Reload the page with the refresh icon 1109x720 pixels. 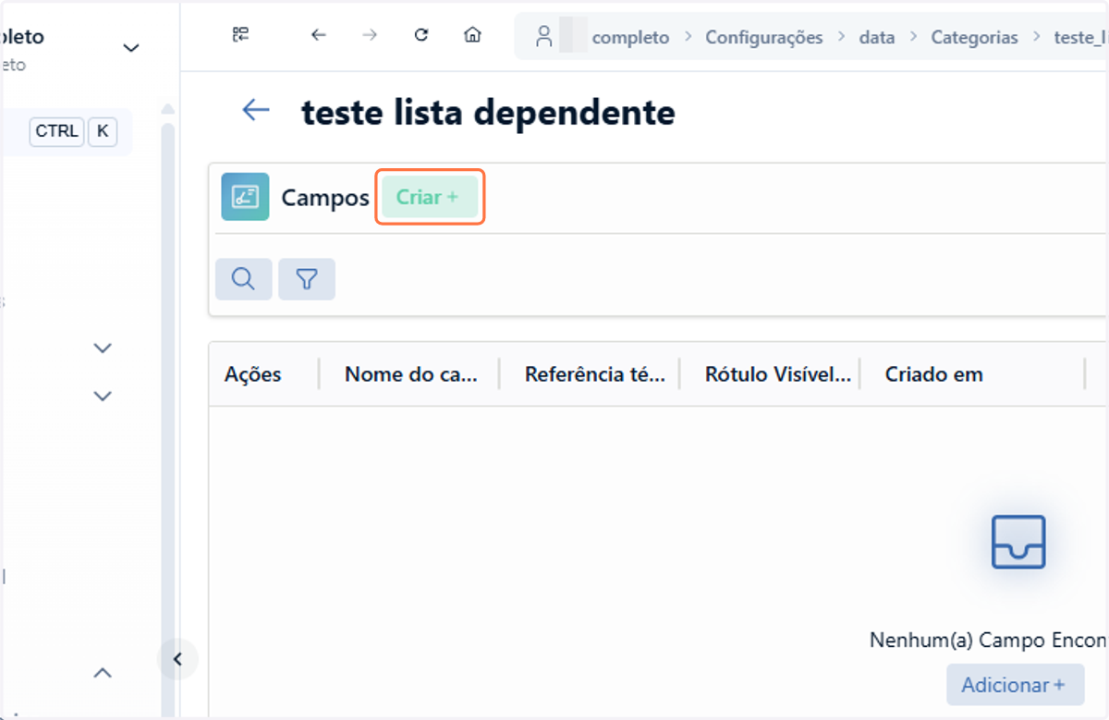pos(421,35)
